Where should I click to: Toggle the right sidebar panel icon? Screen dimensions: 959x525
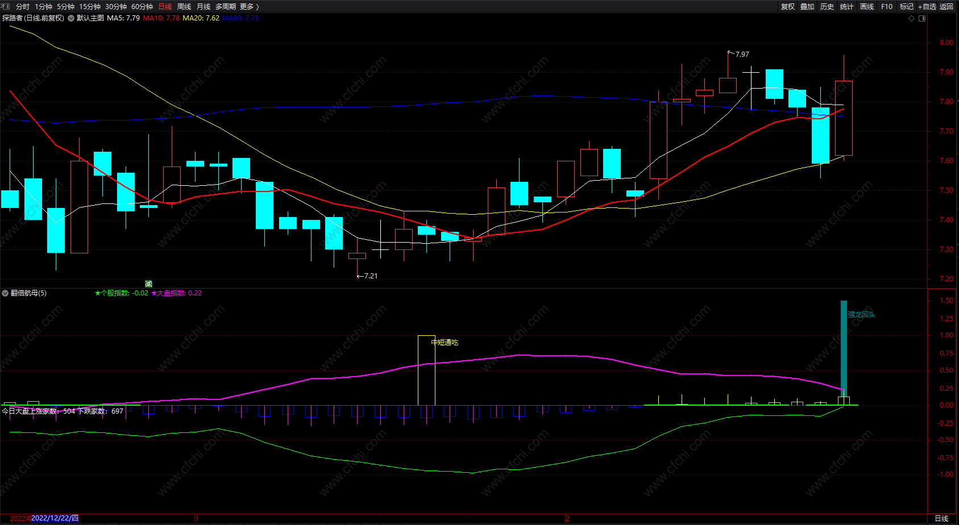(x=922, y=18)
